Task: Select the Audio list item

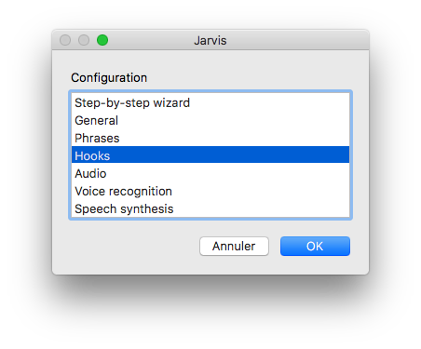Action: point(210,173)
